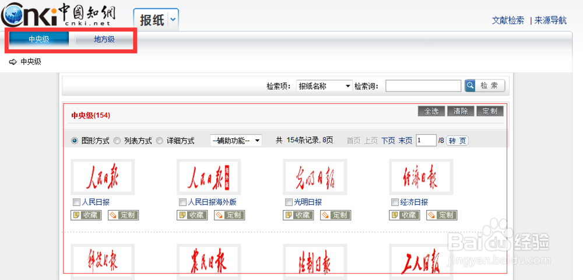Viewport: 583px width, 280px height.
Task: Open the 检索项 报纸名称 dropdown
Action: [x=324, y=86]
